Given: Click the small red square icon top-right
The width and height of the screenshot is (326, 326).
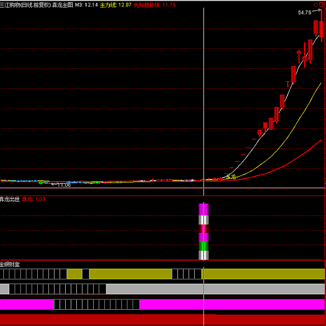Looking at the screenshot, I should pos(322,5).
